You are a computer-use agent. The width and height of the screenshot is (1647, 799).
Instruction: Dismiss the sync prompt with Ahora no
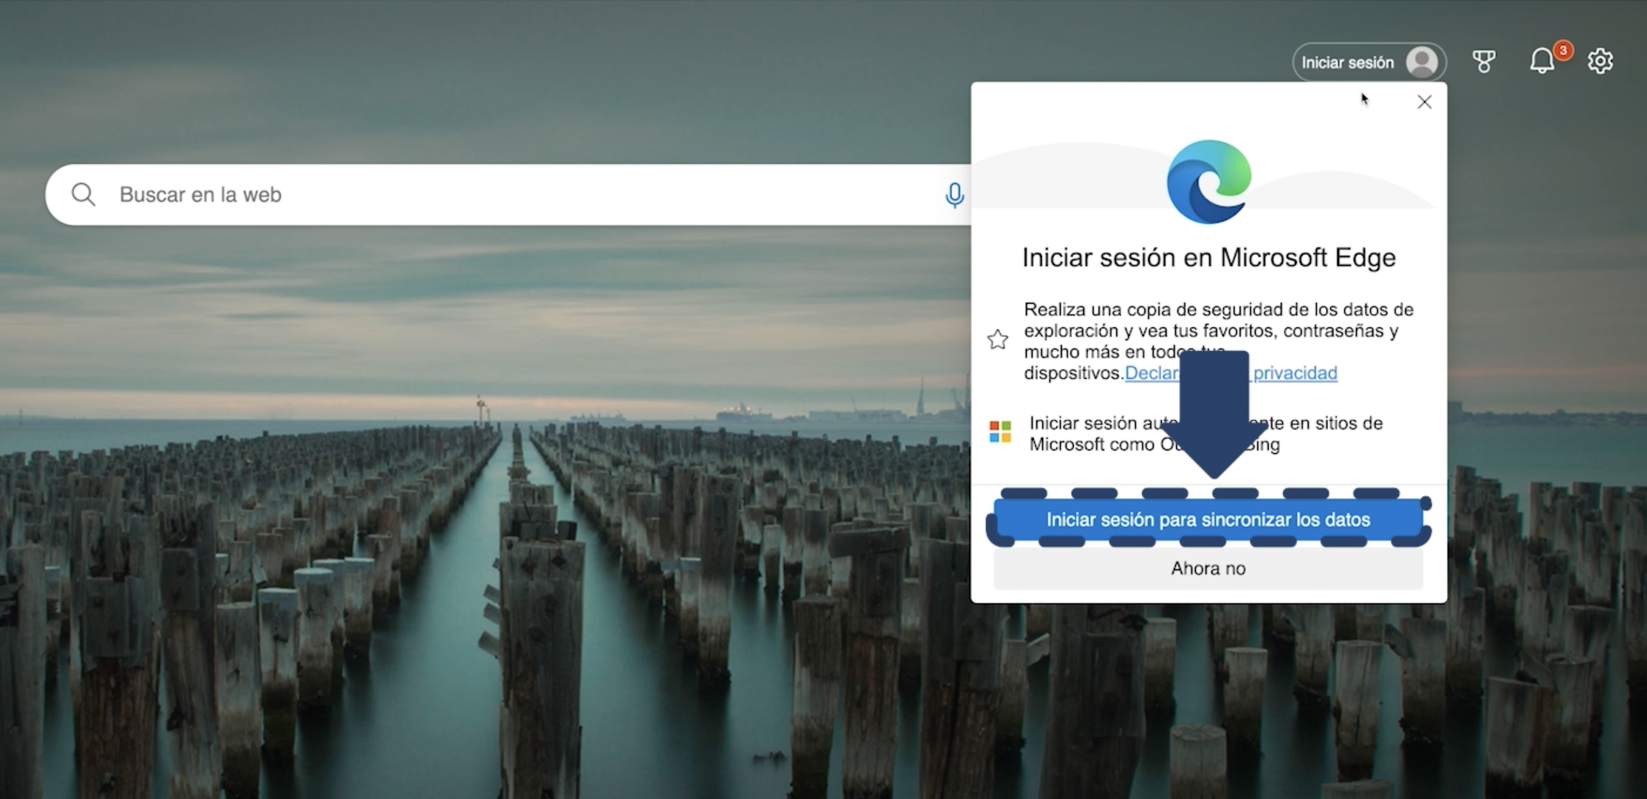point(1208,569)
